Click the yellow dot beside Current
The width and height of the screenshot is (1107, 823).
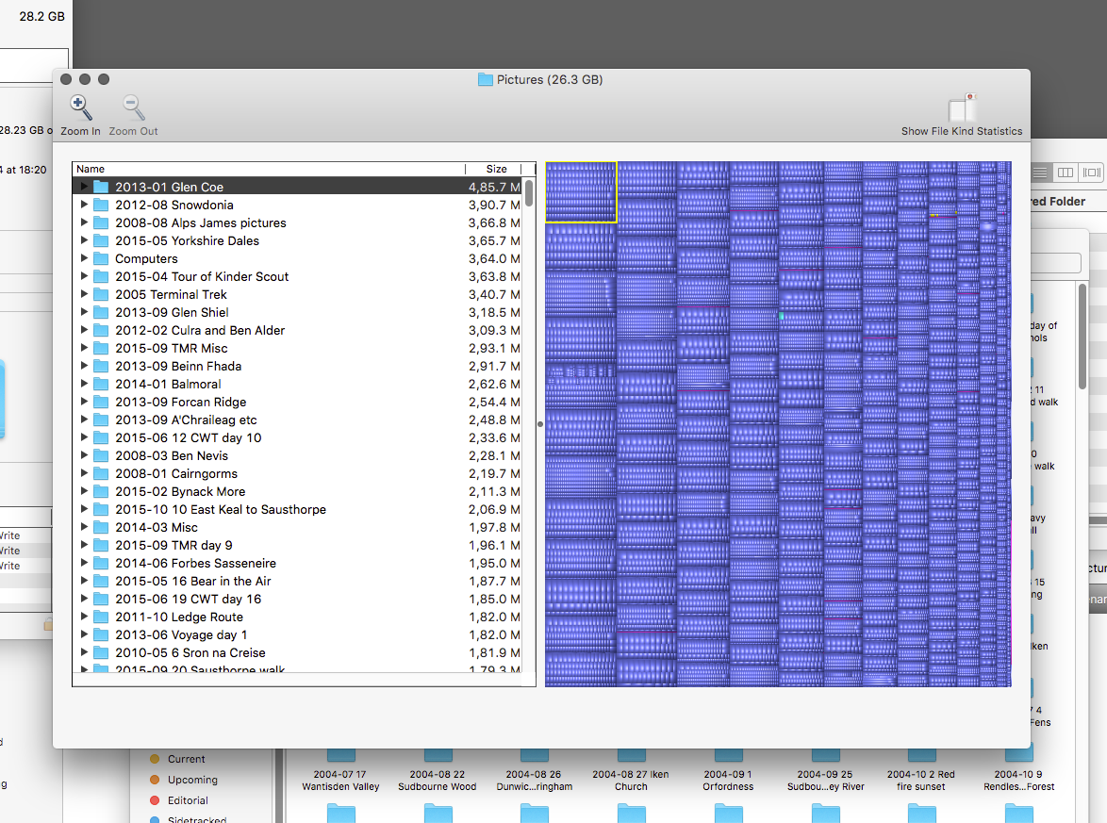coord(155,759)
